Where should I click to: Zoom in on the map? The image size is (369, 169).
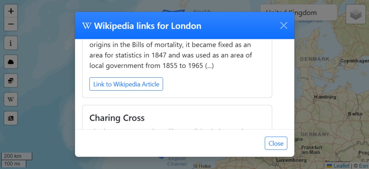(x=11, y=11)
